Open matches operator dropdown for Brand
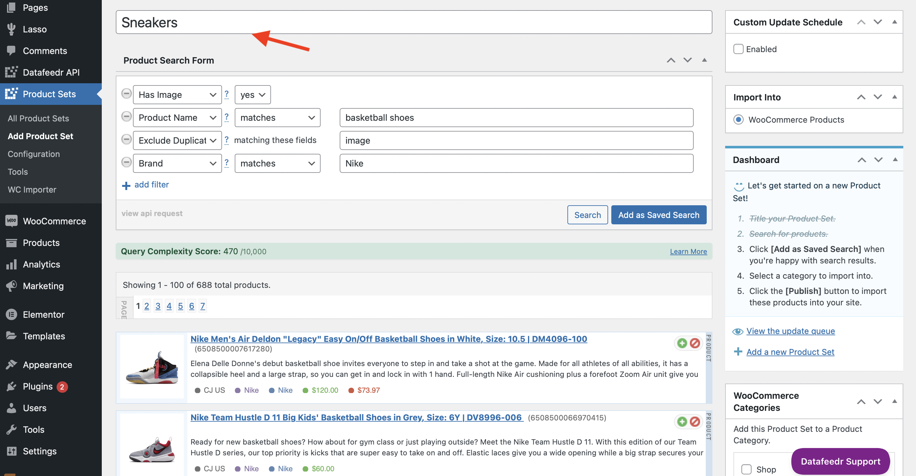 277,163
